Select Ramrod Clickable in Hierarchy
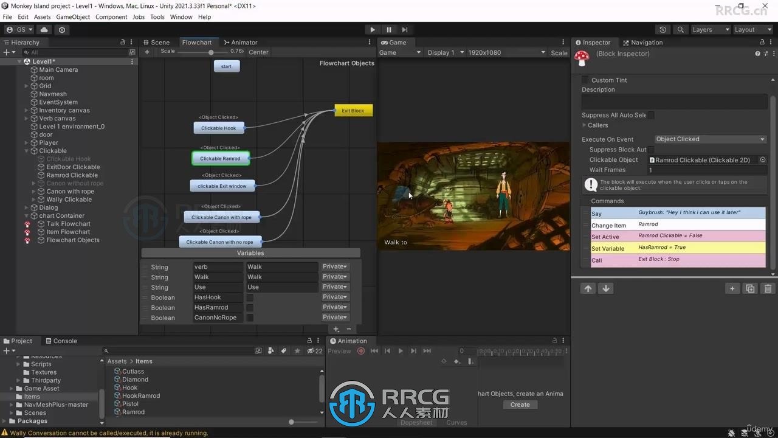778x438 pixels. click(72, 175)
